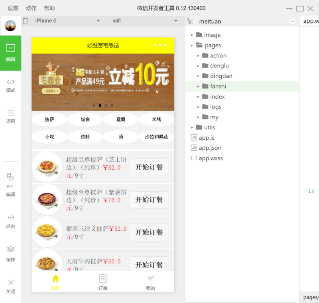Expand the action folder

(x=198, y=55)
